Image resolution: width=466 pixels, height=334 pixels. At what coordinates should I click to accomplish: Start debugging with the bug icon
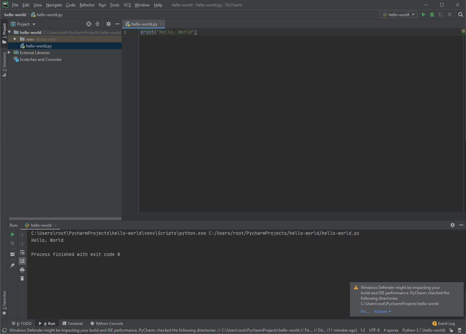coord(432,14)
